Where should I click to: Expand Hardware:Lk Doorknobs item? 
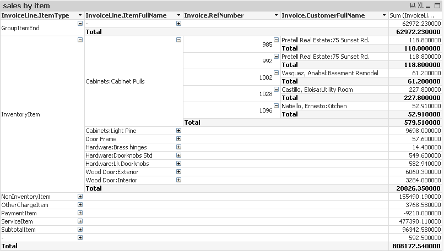178,164
